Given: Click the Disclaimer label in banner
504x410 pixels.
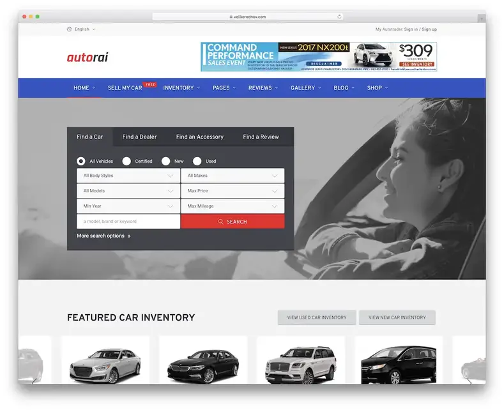Looking at the screenshot, I should tap(324, 64).
